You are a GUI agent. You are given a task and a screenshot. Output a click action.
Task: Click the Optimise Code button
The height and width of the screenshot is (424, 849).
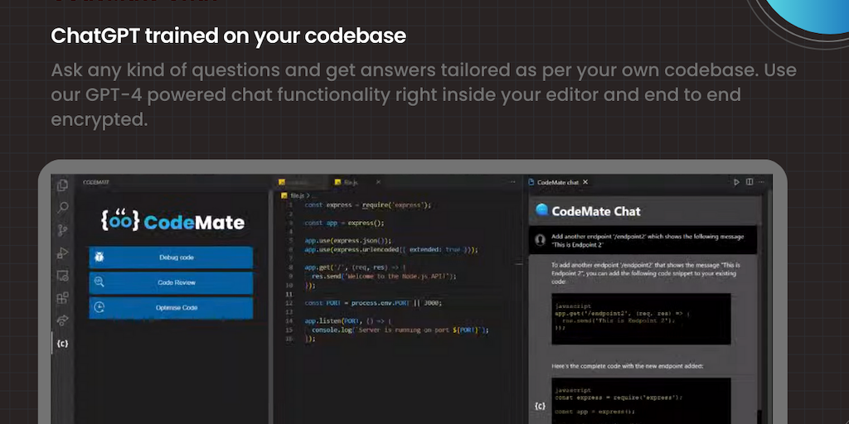171,307
